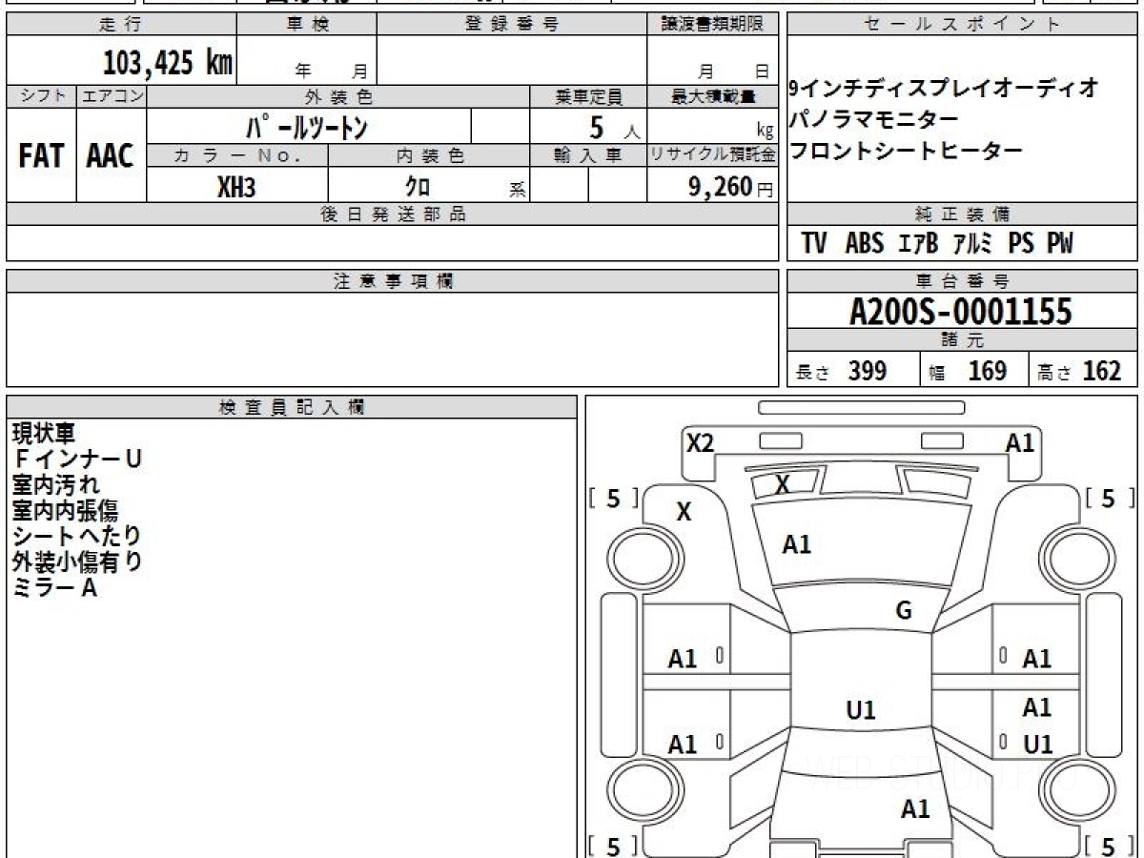This screenshot has height=858, width=1144.
Task: Select the シフト header cell
Action: [42, 96]
